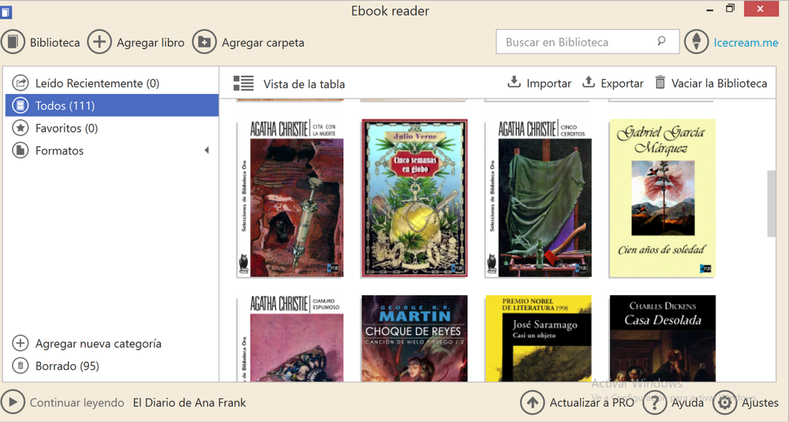The width and height of the screenshot is (789, 422).
Task: Click the Favoritos star icon
Action: (x=21, y=128)
